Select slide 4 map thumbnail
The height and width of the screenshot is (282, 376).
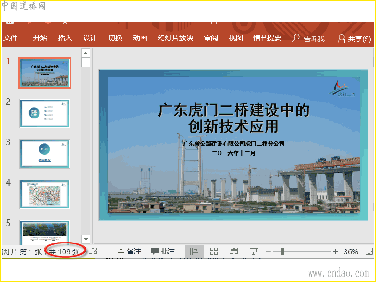[45, 194]
